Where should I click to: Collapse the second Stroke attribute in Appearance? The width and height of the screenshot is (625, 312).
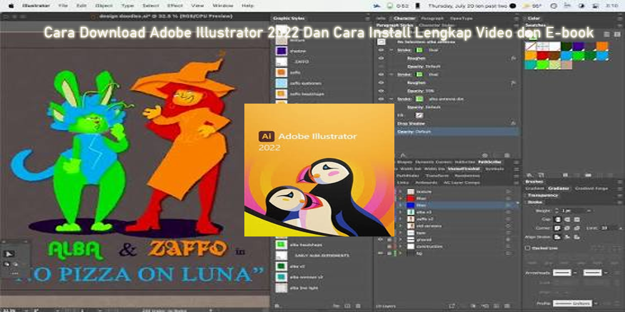pyautogui.click(x=391, y=74)
